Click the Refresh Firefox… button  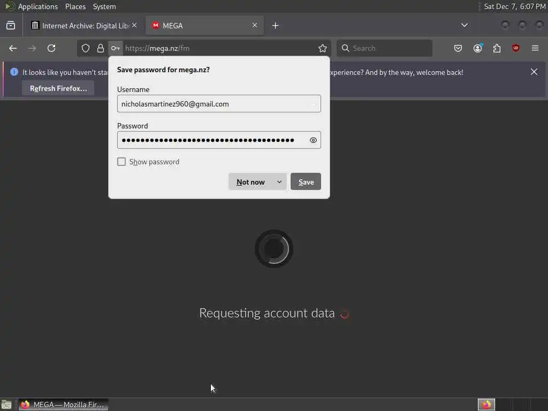tap(58, 88)
